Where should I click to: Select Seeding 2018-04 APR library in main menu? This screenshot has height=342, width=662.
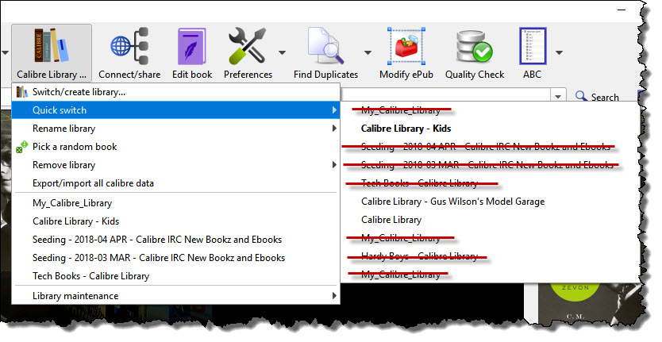pos(175,240)
